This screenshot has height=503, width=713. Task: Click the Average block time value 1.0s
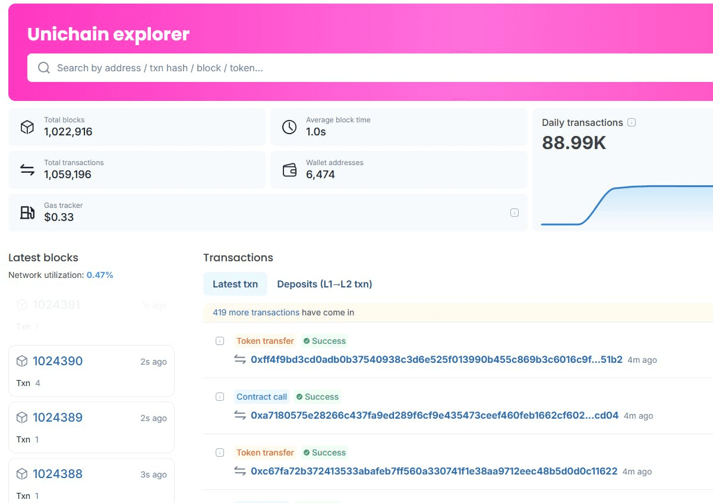(x=316, y=132)
